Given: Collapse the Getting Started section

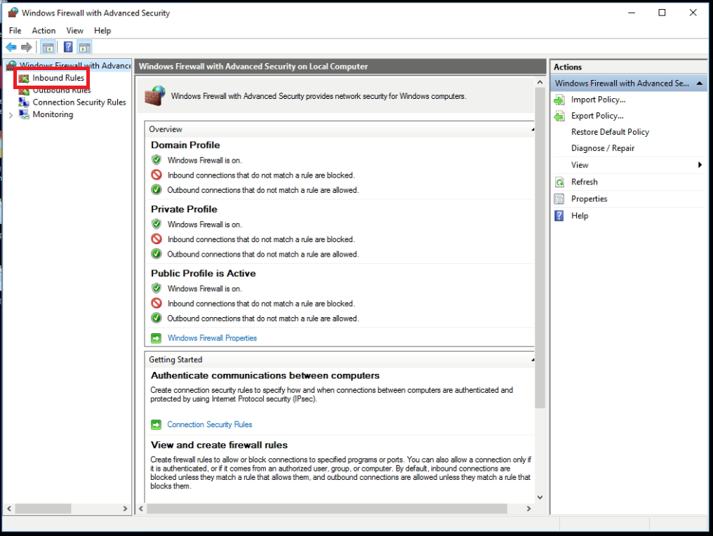Looking at the screenshot, I should pos(531,360).
